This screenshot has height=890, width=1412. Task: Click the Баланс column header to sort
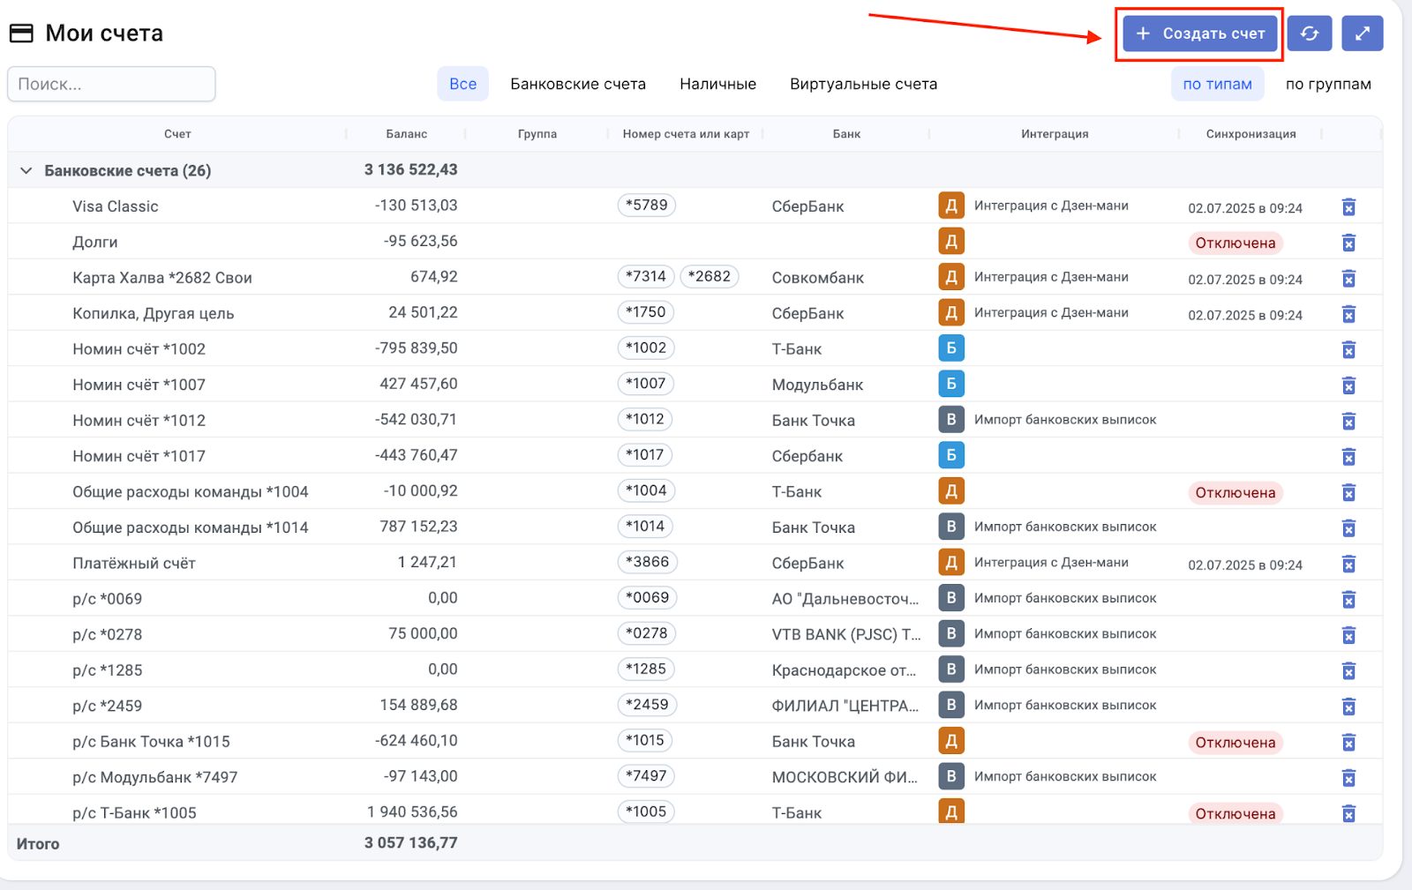[406, 134]
